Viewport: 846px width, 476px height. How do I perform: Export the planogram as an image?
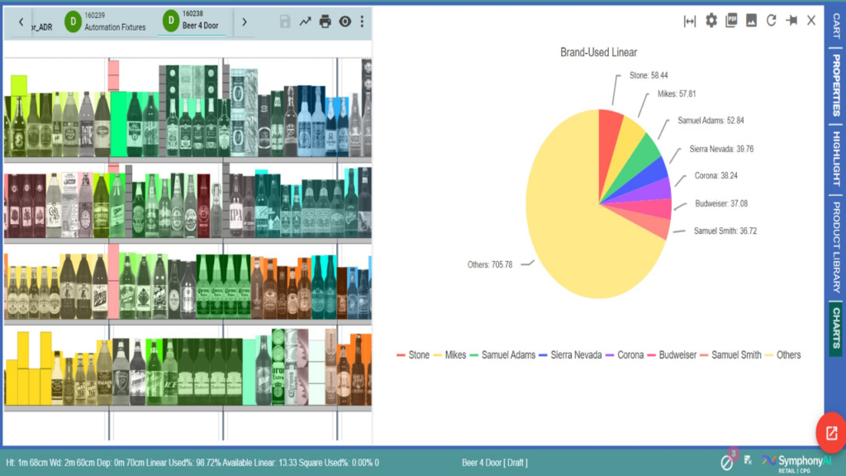(x=750, y=21)
